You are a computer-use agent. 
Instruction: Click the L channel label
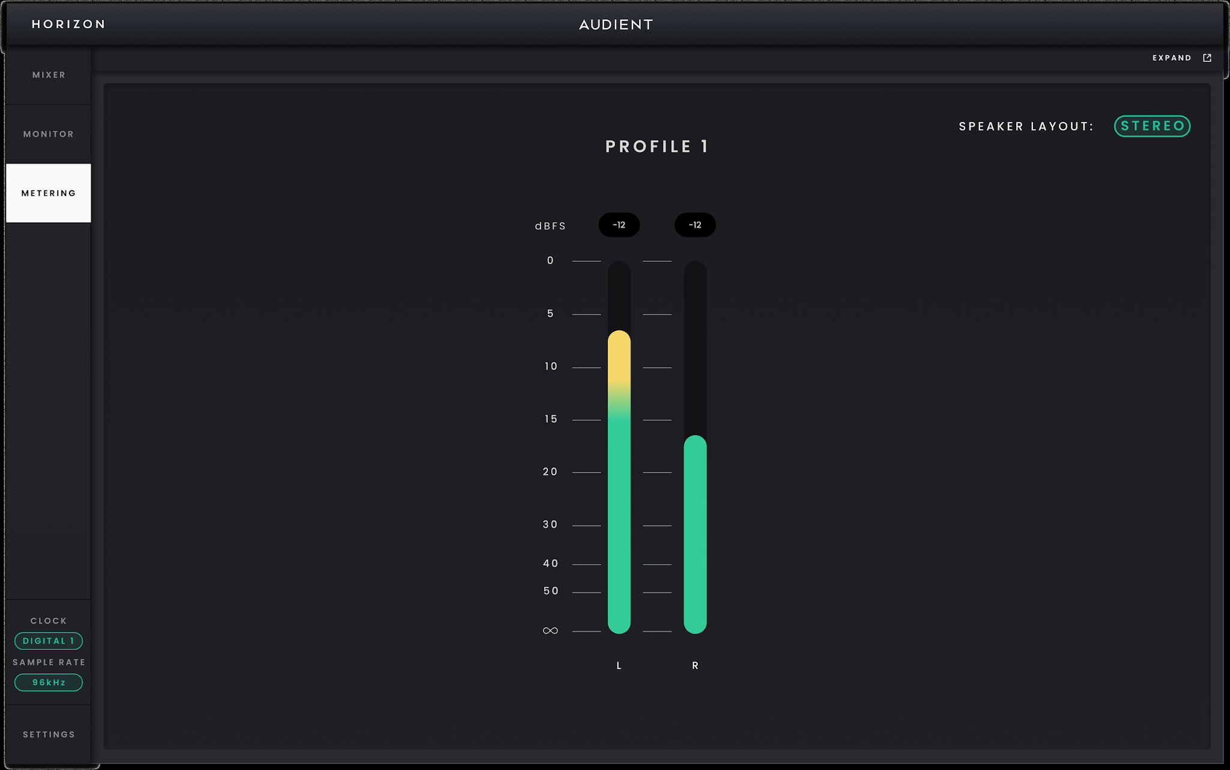tap(619, 665)
